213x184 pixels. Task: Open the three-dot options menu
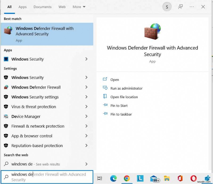coord(192,7)
